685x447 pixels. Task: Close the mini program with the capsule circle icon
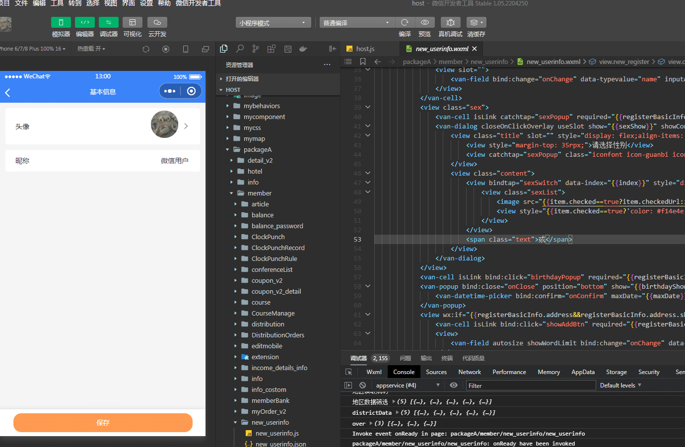[191, 91]
